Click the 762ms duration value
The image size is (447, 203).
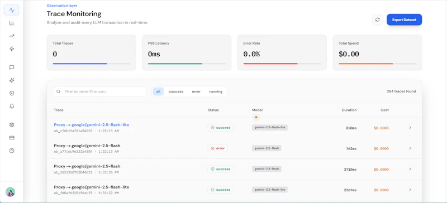351,148
